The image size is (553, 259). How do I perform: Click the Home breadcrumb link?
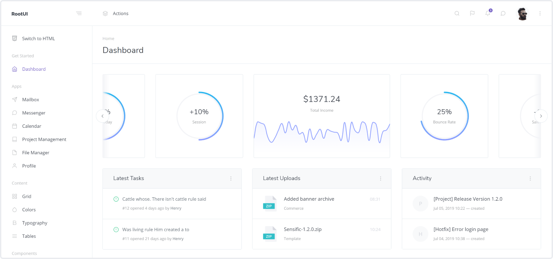click(x=108, y=38)
